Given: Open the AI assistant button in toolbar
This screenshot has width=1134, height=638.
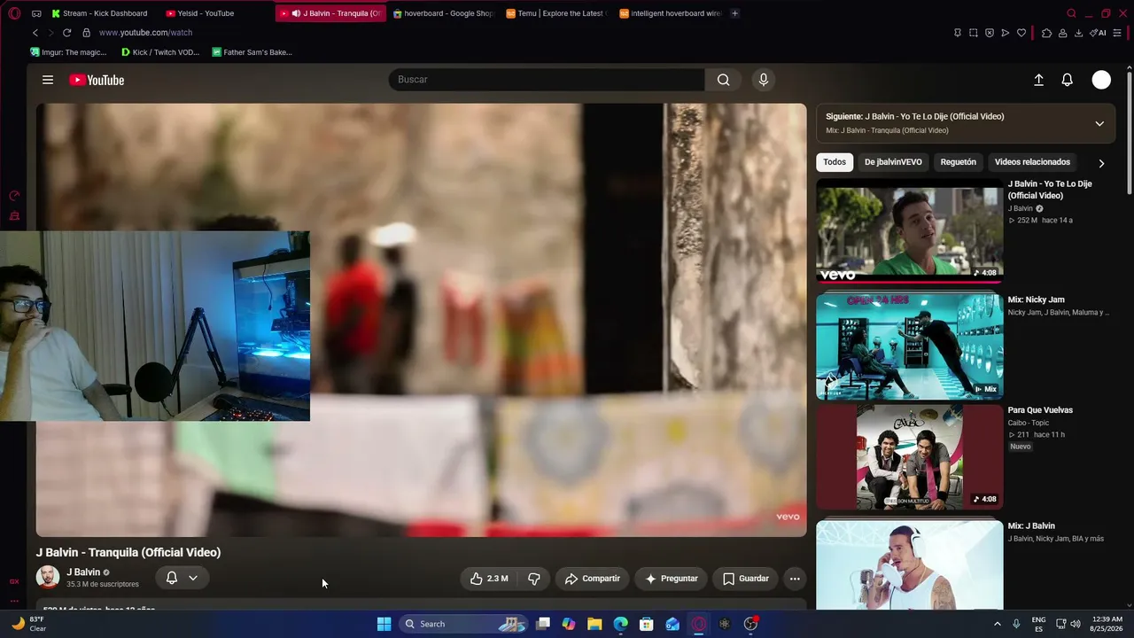Looking at the screenshot, I should click(1098, 33).
